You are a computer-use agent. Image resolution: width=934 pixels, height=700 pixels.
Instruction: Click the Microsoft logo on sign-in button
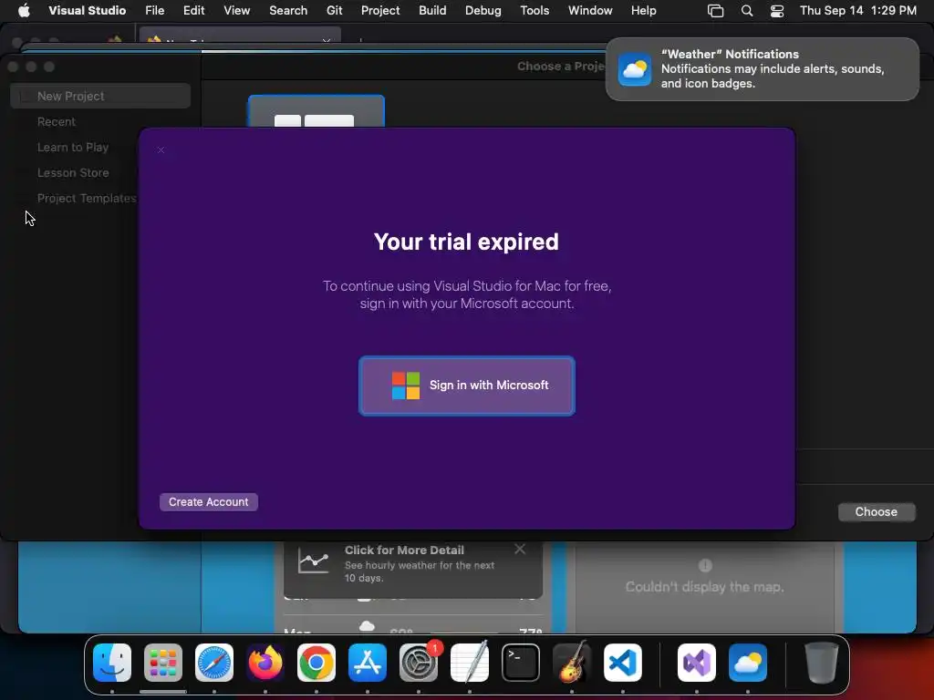pos(406,386)
